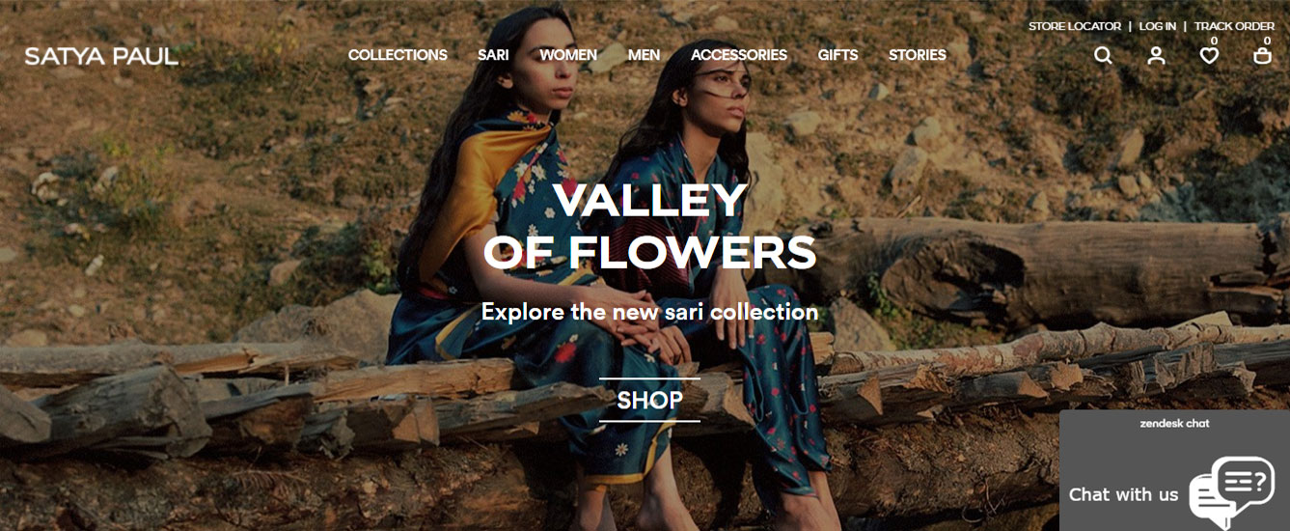Open the shopping bag cart icon

pyautogui.click(x=1262, y=55)
